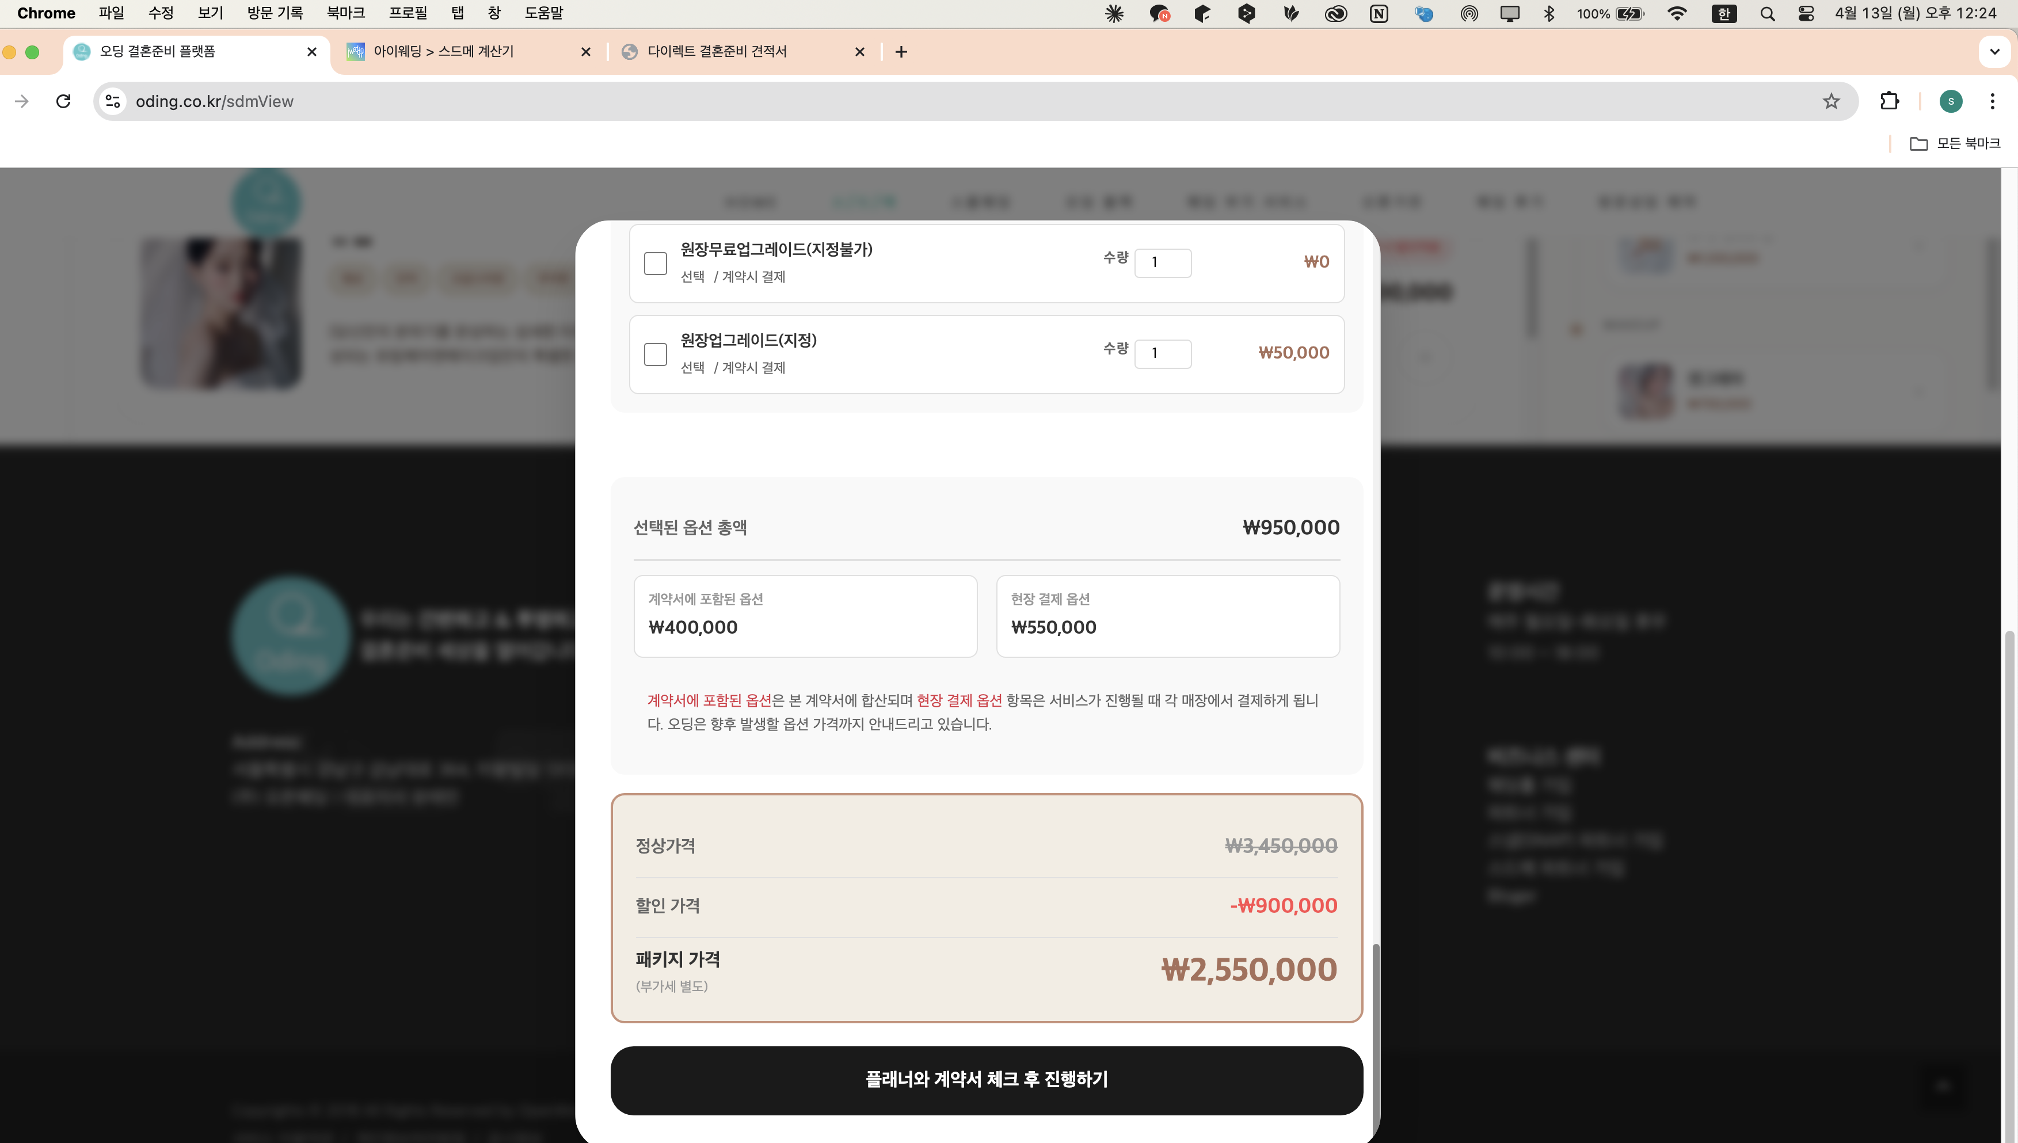Open a new tab with the plus button
This screenshot has width=2018, height=1143.
click(900, 52)
